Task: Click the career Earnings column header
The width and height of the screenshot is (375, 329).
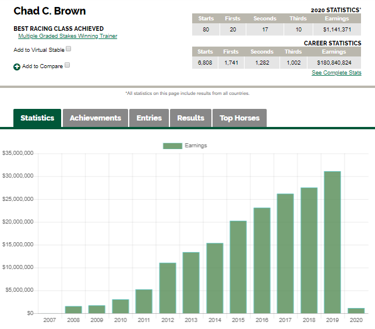Action: [334, 52]
